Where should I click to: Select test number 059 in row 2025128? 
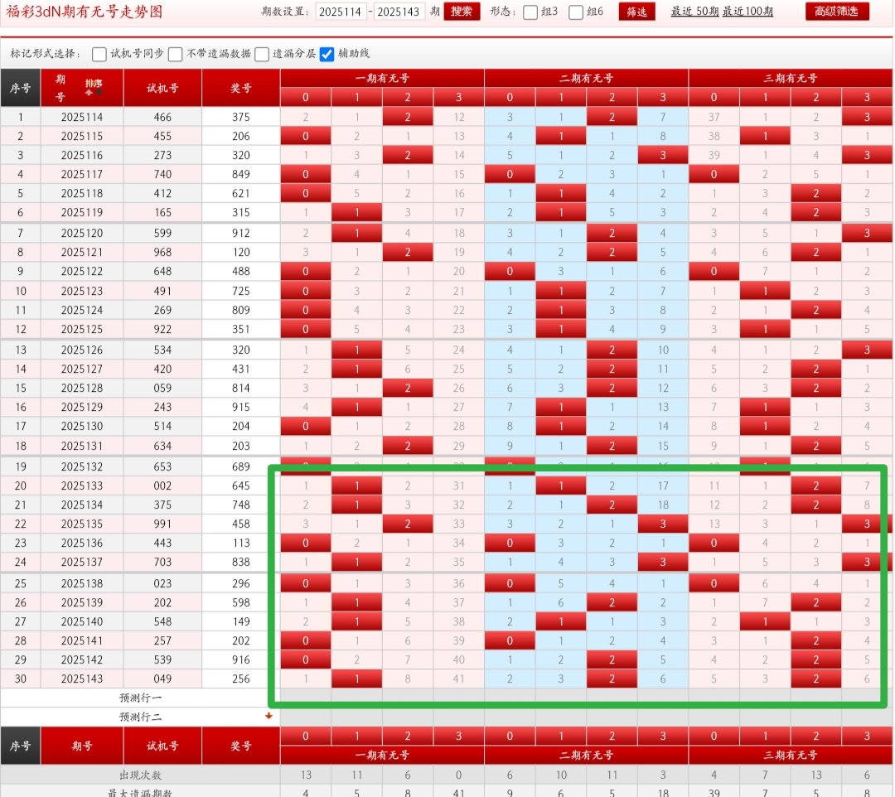point(162,388)
